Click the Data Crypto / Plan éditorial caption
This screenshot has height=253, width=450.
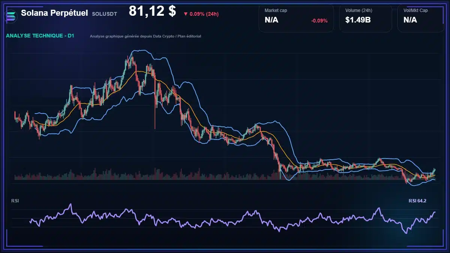point(145,36)
